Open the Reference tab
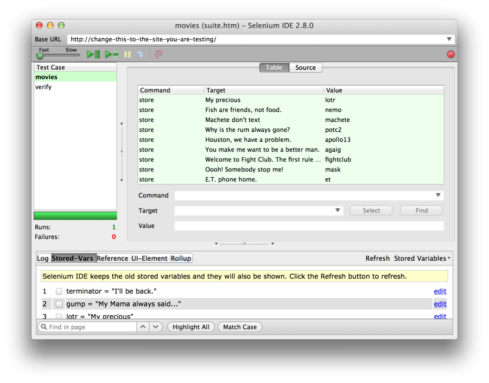 click(112, 258)
